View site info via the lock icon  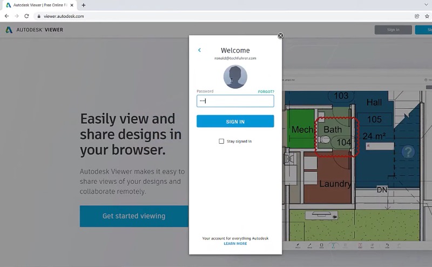tap(39, 16)
